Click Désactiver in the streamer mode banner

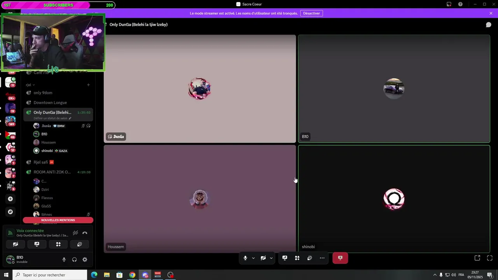pos(312,13)
